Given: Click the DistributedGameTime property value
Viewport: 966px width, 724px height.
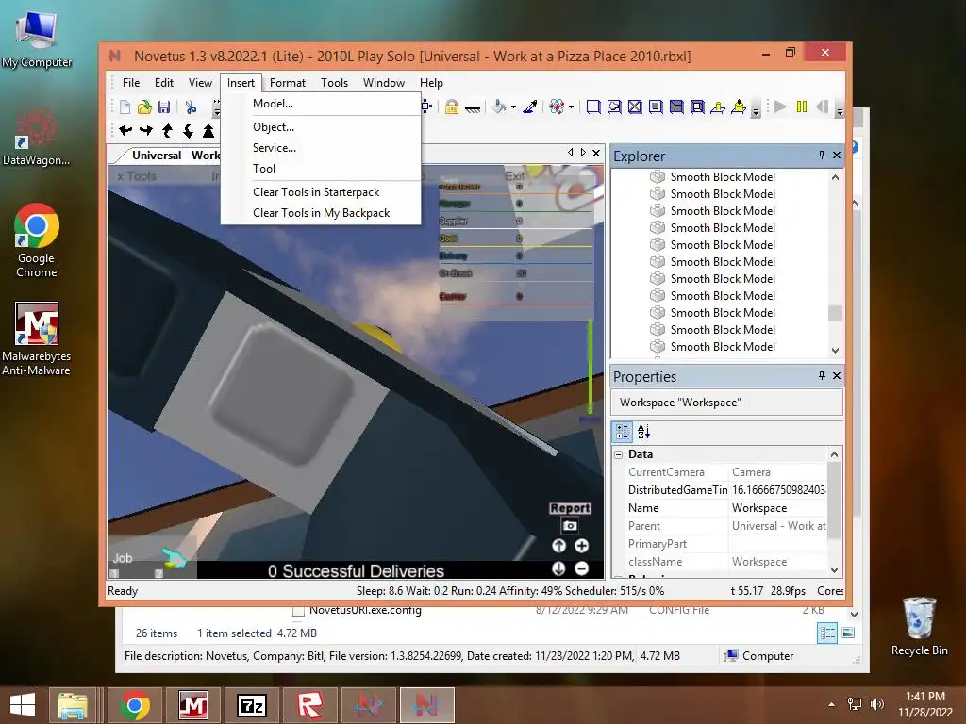Looking at the screenshot, I should (778, 490).
